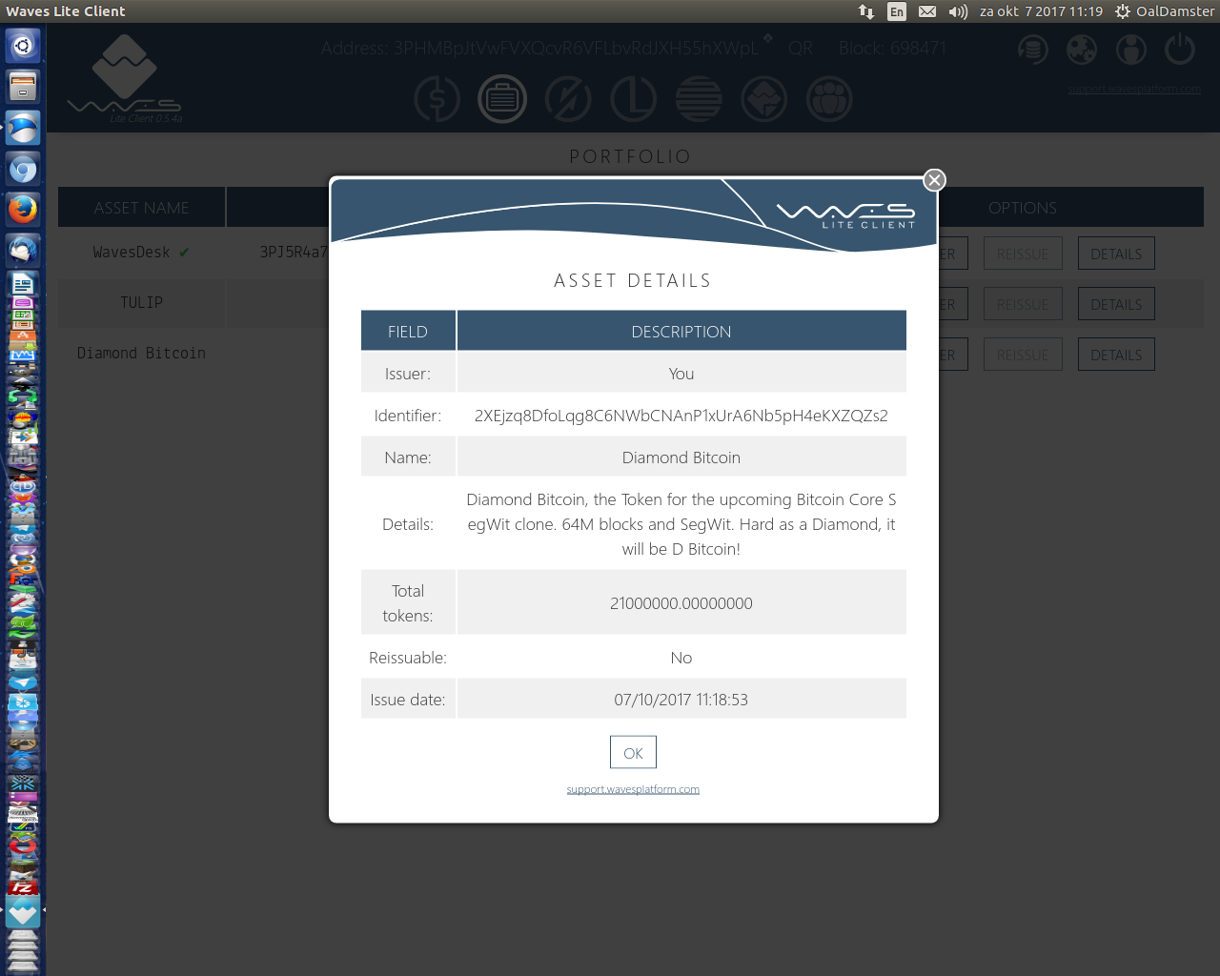Click the issue date 07/10/2017 11:18:53
The image size is (1220, 976).
pyautogui.click(x=681, y=700)
